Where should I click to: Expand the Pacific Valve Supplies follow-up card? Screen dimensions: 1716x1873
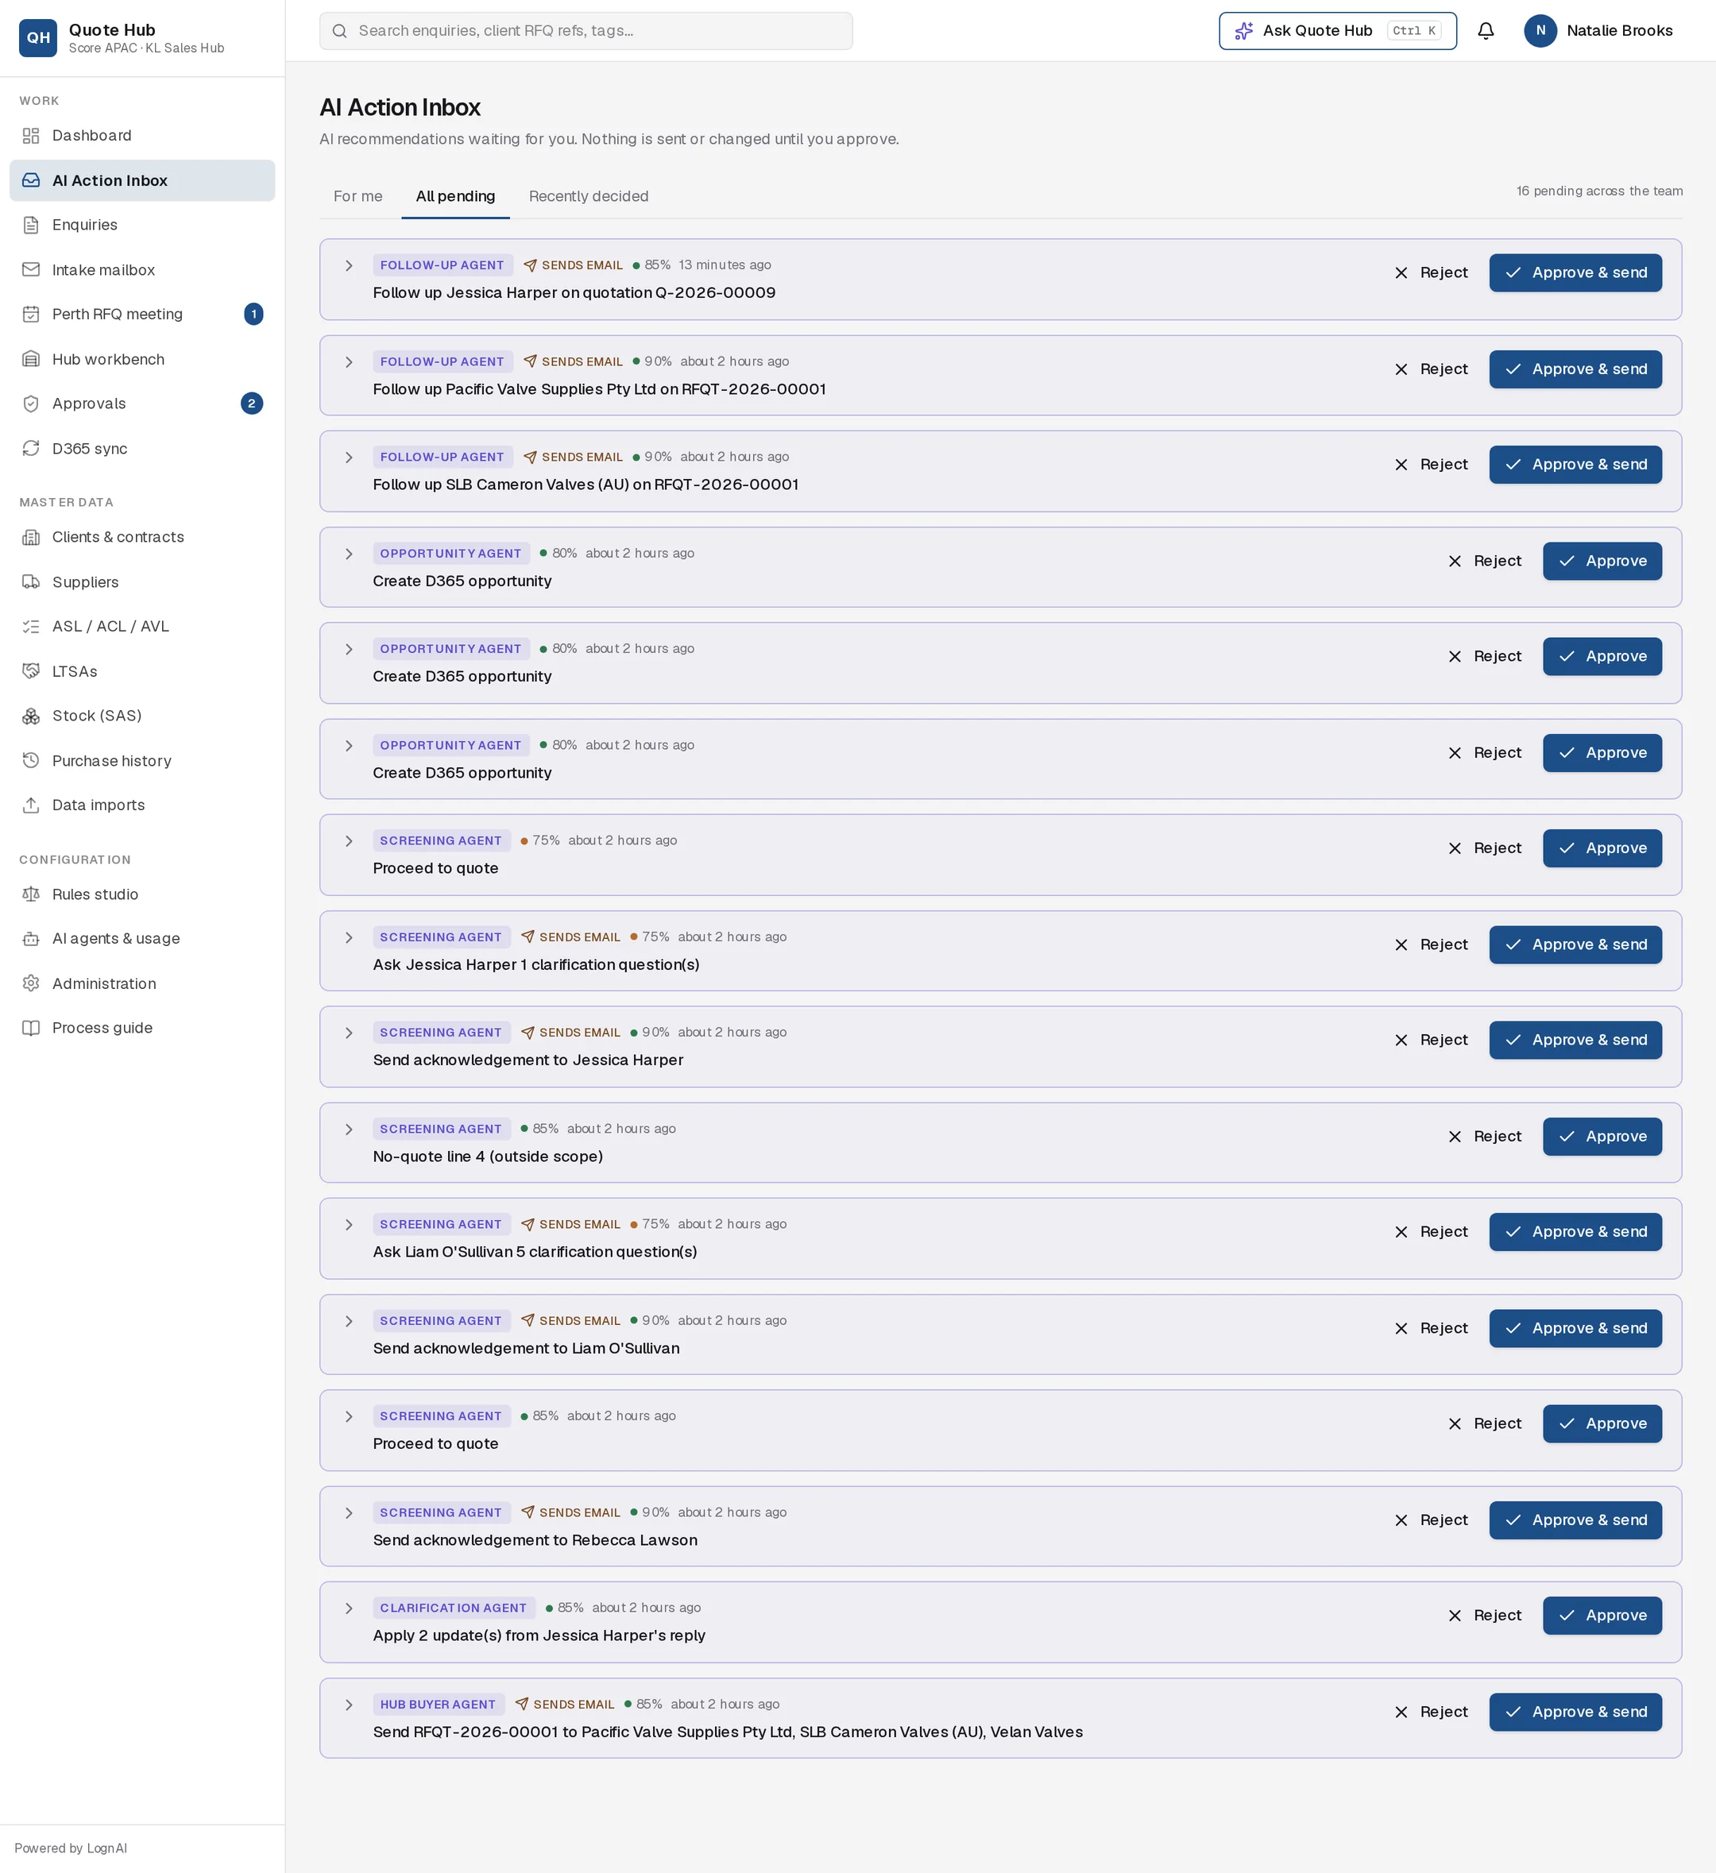349,362
